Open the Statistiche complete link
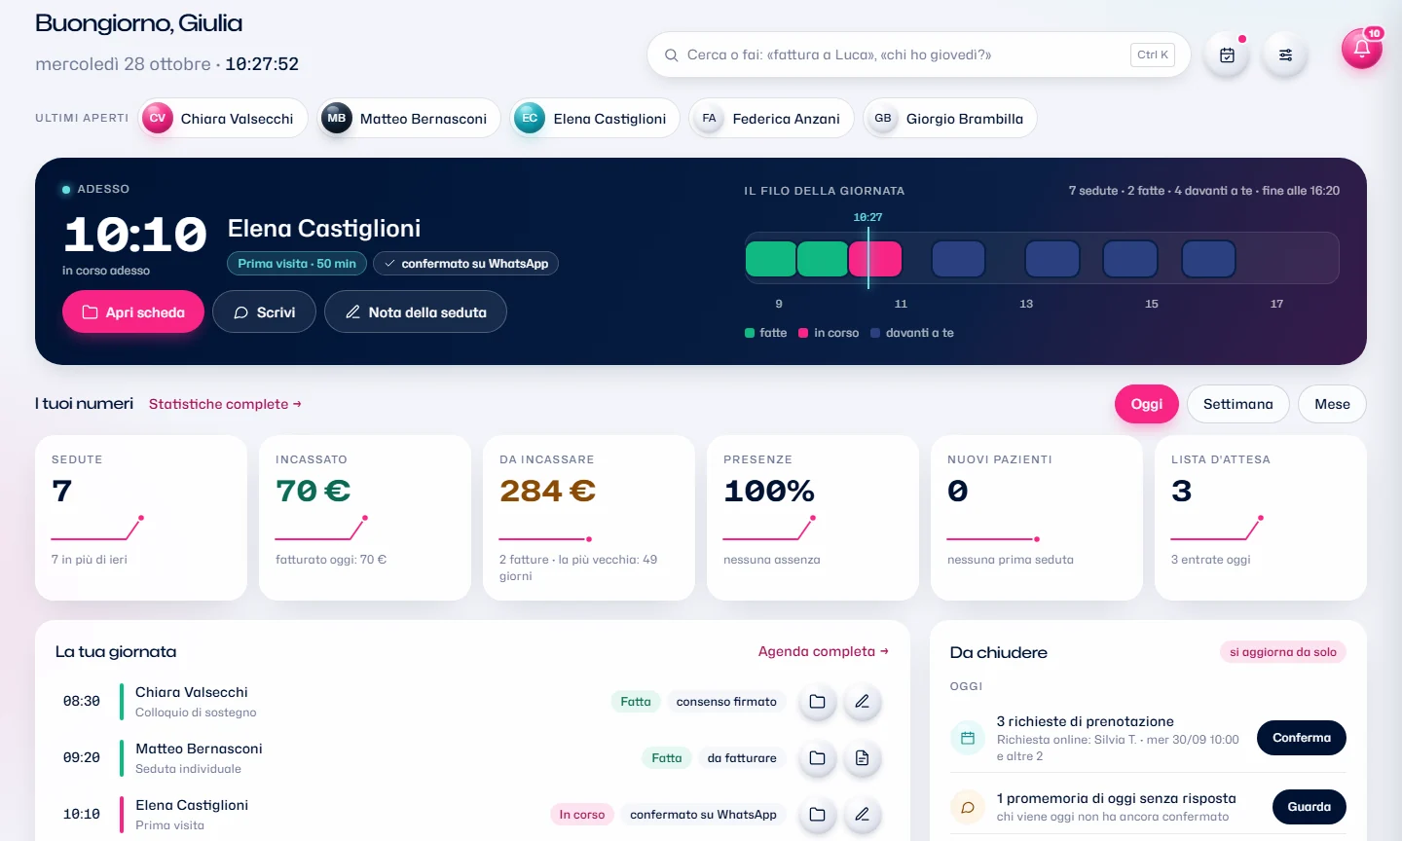 tap(225, 404)
